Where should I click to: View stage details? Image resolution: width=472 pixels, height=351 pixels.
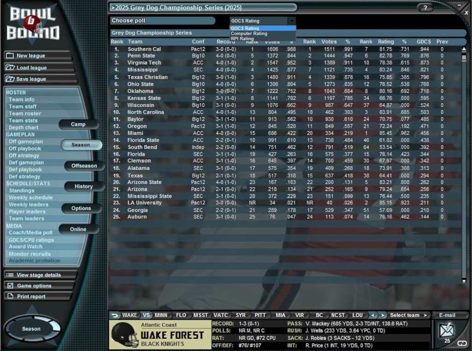click(32, 275)
